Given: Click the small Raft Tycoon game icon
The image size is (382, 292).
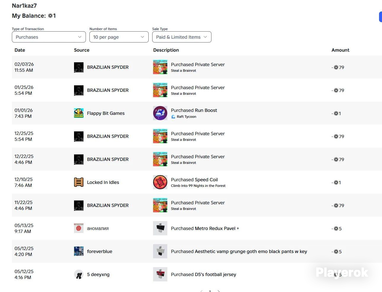Looking at the screenshot, I should 173,117.
